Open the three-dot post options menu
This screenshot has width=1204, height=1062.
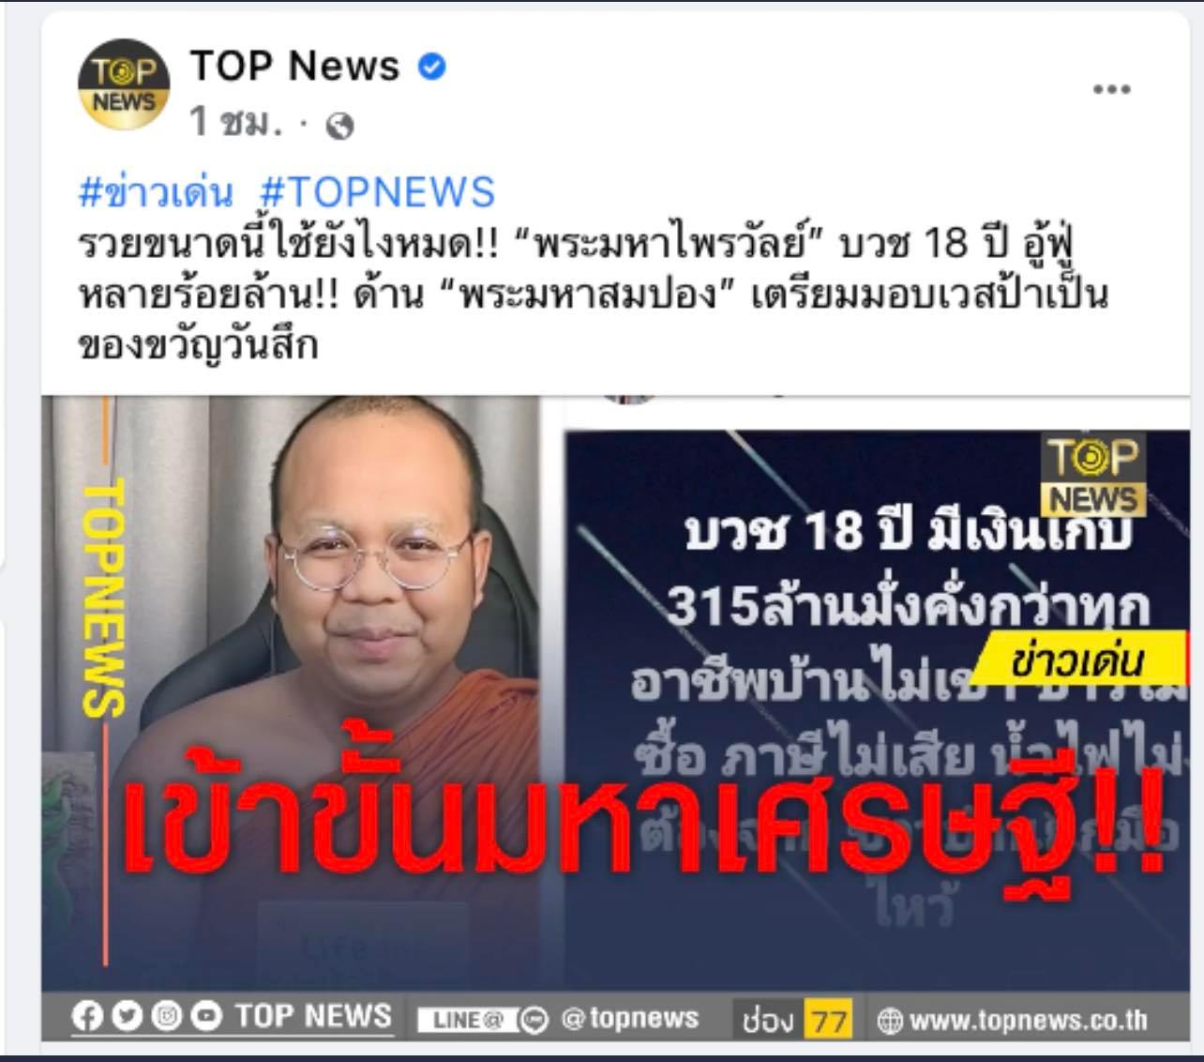tap(1111, 89)
